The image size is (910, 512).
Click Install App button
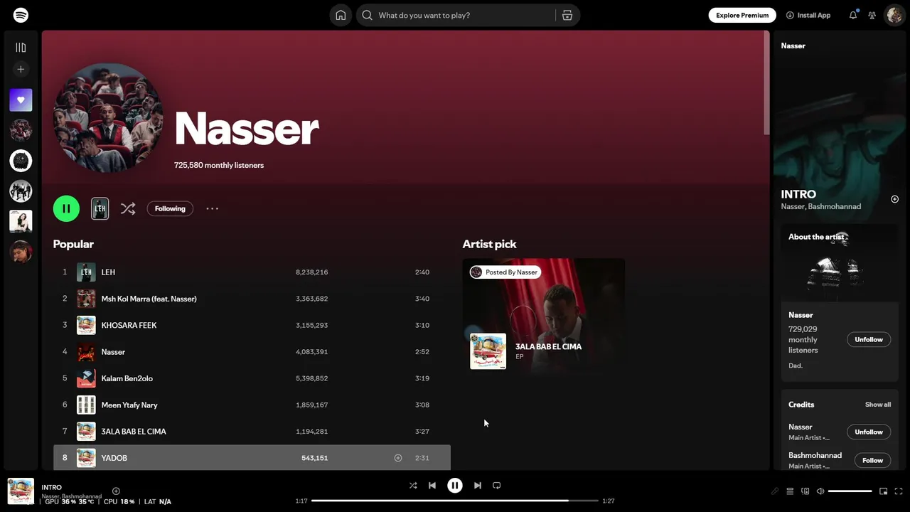tap(808, 15)
